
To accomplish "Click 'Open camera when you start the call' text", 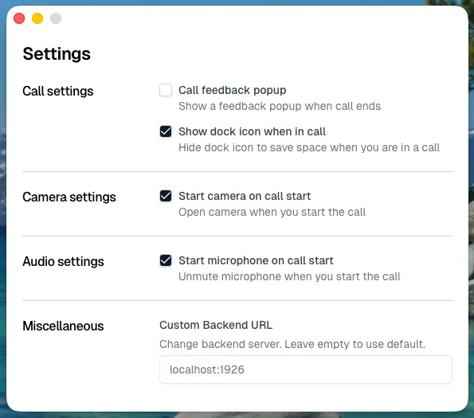I will 272,212.
